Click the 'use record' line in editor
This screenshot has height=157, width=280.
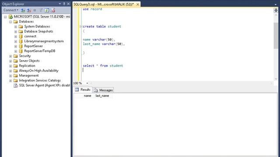tap(92, 9)
